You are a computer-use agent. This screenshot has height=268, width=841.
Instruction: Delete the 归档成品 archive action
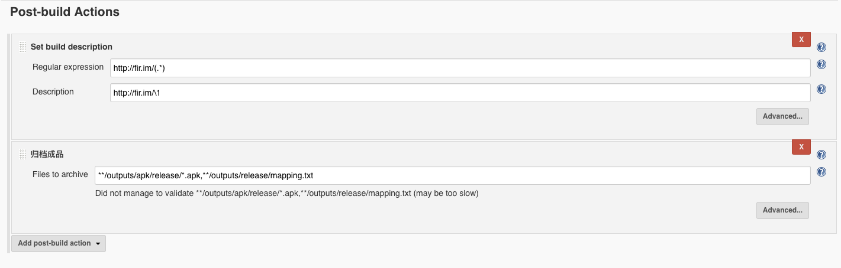tap(801, 147)
